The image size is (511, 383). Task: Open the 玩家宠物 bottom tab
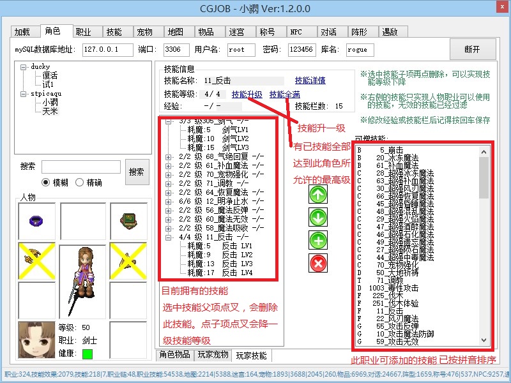(213, 355)
